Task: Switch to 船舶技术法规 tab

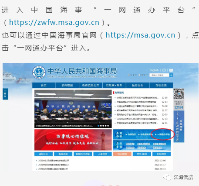Action: (x=83, y=154)
